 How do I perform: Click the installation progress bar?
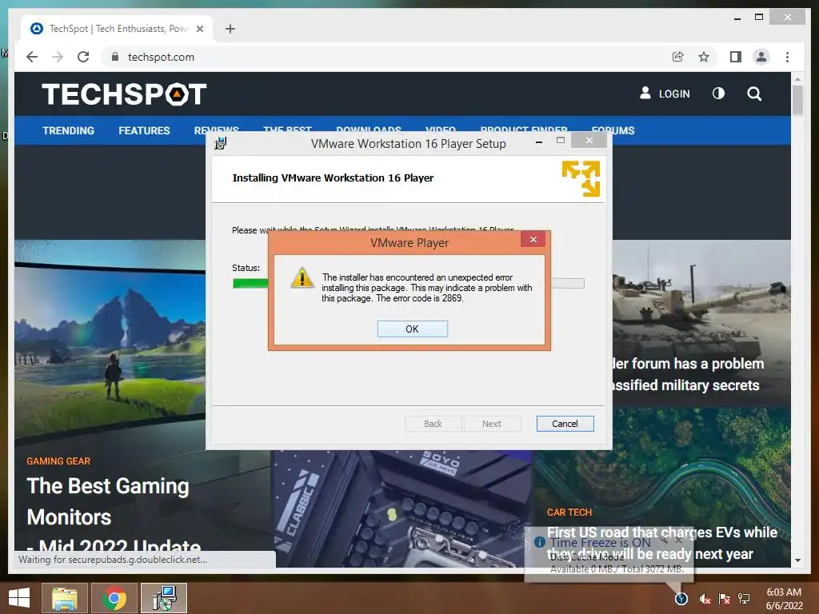[408, 284]
